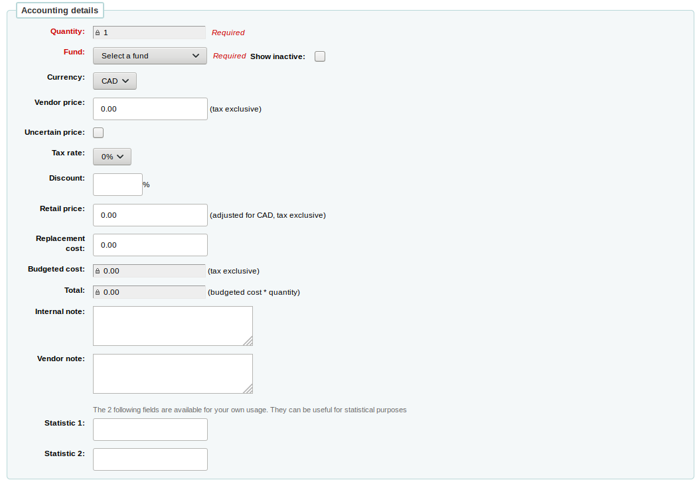Click the Statistic 2 text field
The height and width of the screenshot is (484, 699).
(x=149, y=459)
